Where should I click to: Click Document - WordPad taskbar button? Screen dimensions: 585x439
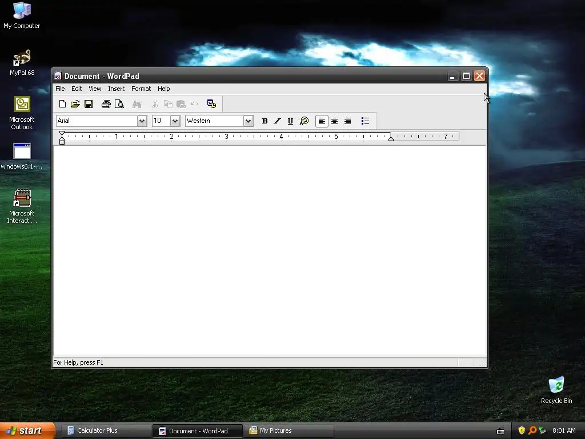197,431
